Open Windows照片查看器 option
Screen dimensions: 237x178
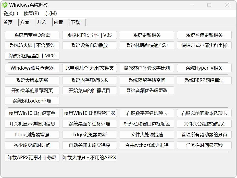32,68
